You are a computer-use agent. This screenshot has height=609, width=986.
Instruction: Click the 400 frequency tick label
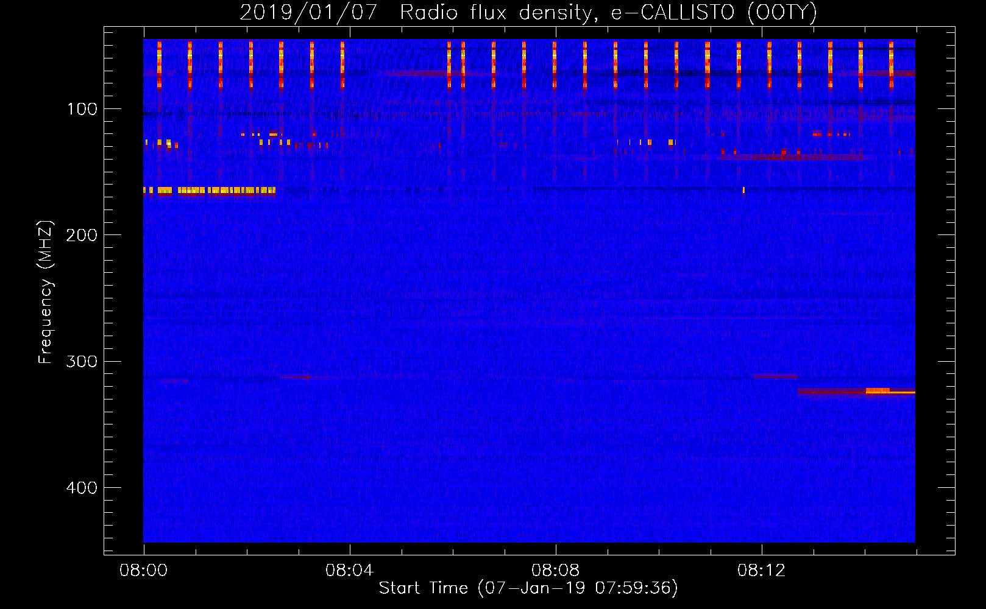pyautogui.click(x=82, y=488)
